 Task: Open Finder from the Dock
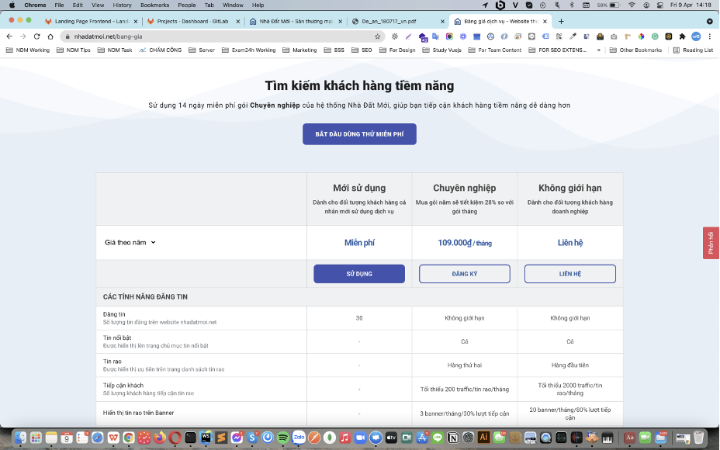[x=20, y=438]
